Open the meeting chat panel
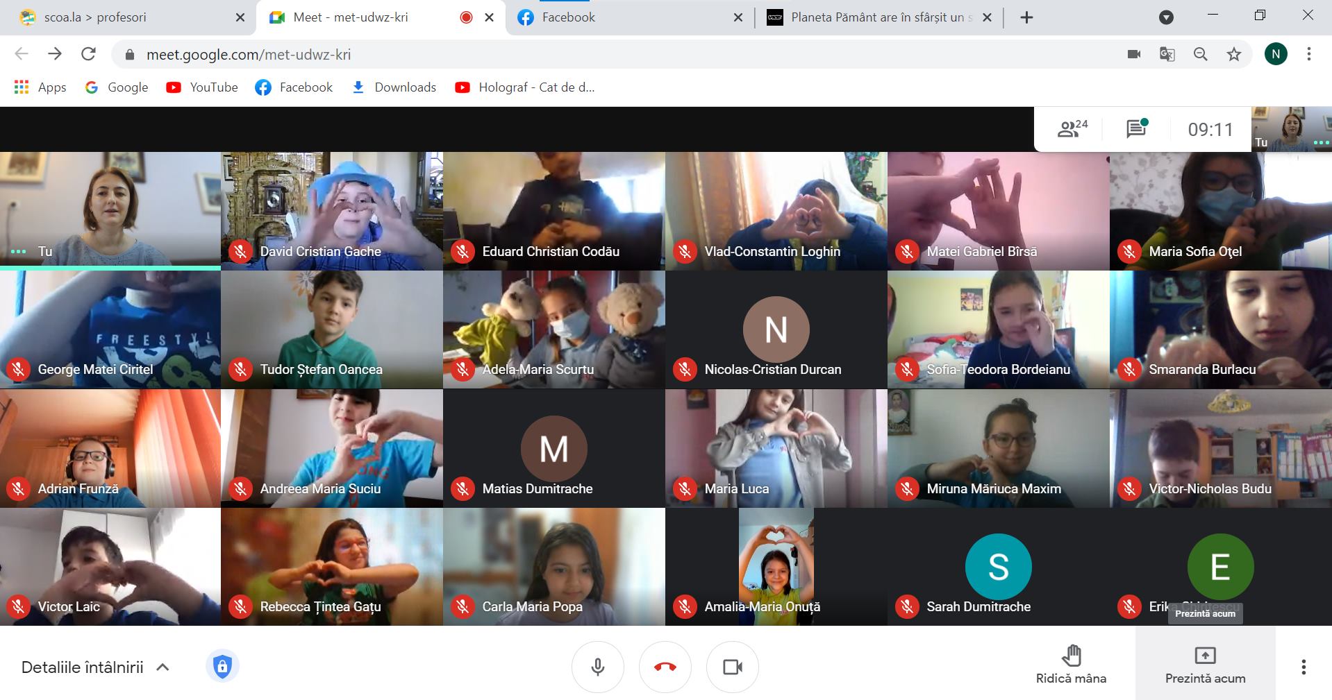 coord(1136,129)
